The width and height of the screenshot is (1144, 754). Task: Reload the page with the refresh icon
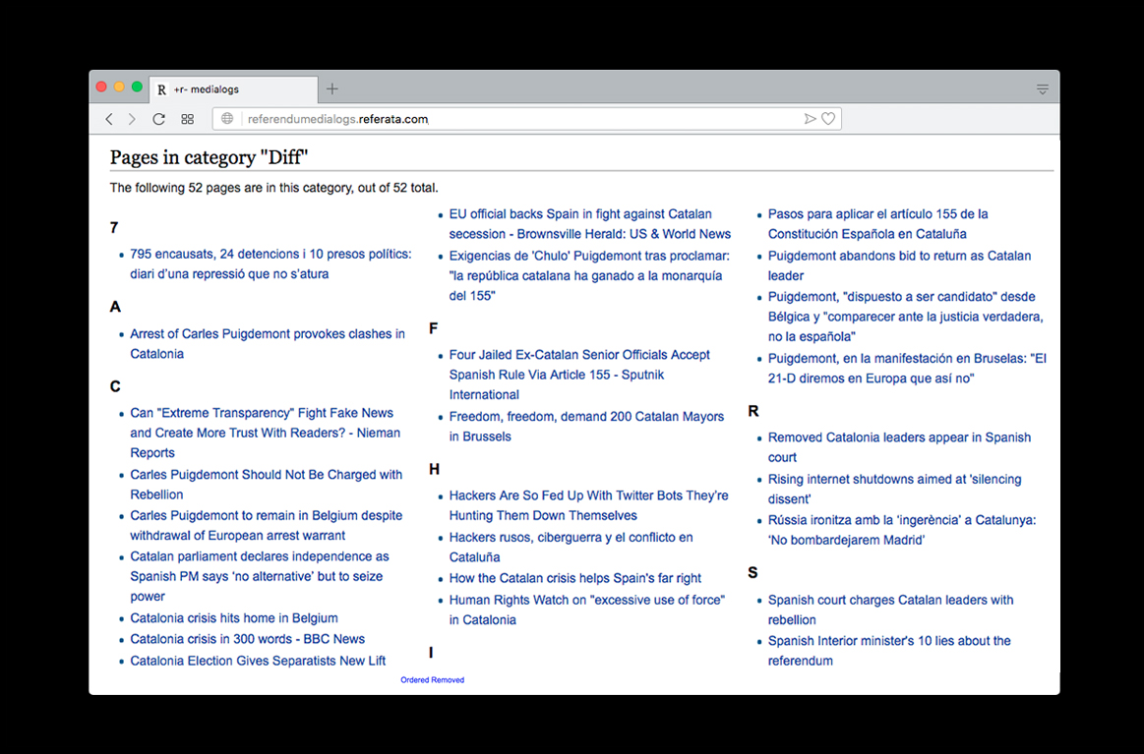[x=158, y=119]
